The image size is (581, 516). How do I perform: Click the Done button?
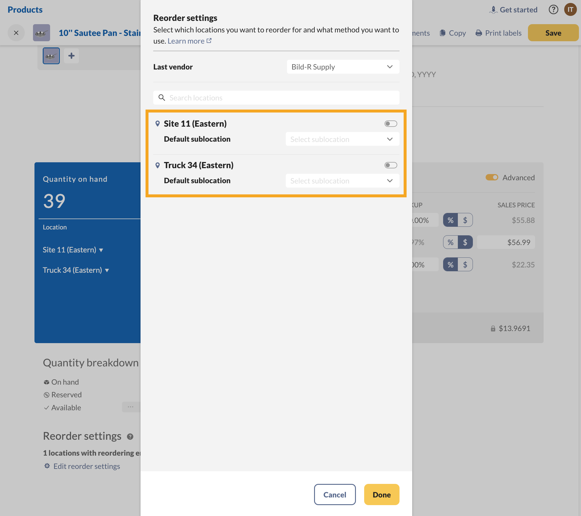click(x=382, y=494)
